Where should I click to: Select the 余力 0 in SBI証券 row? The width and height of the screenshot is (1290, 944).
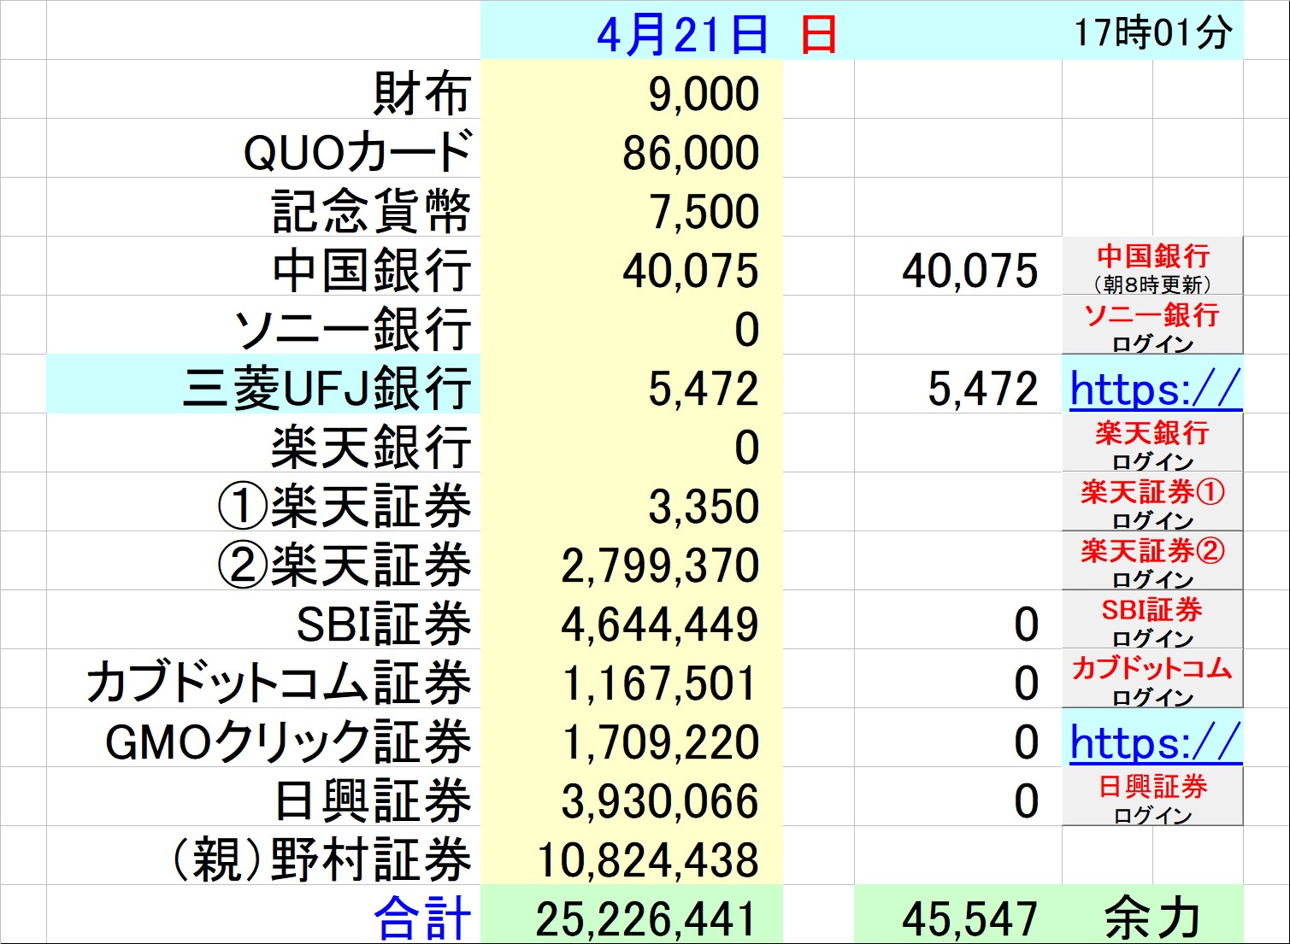[958, 619]
